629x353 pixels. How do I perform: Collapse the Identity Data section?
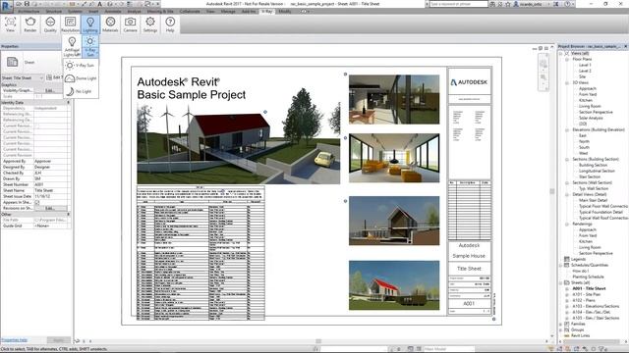point(68,102)
